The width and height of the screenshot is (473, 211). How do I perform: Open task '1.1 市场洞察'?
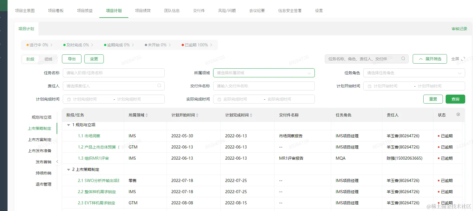(x=89, y=136)
